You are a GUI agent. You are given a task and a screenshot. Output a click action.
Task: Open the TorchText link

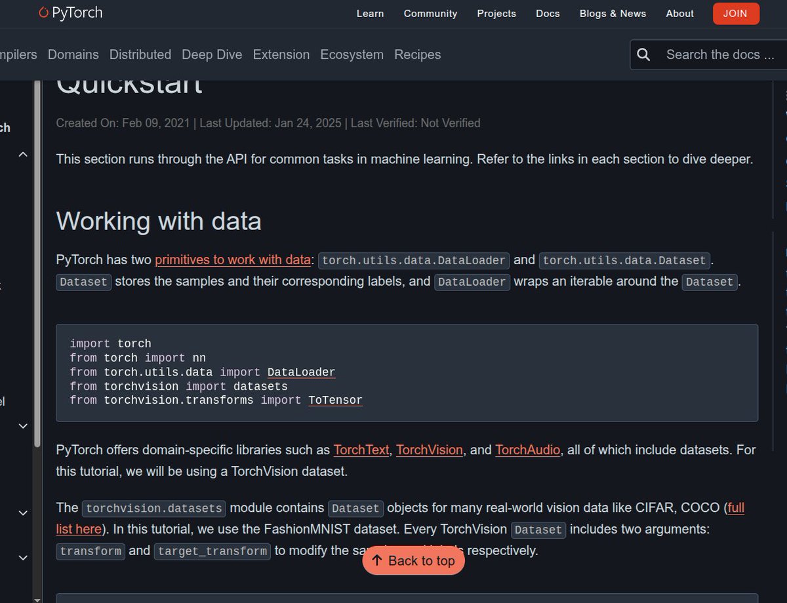(362, 450)
